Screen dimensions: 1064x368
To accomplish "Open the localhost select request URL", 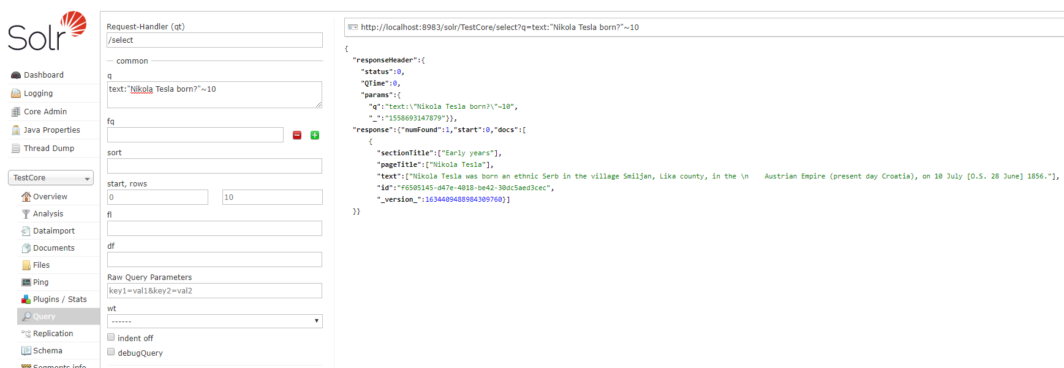I will [x=500, y=28].
